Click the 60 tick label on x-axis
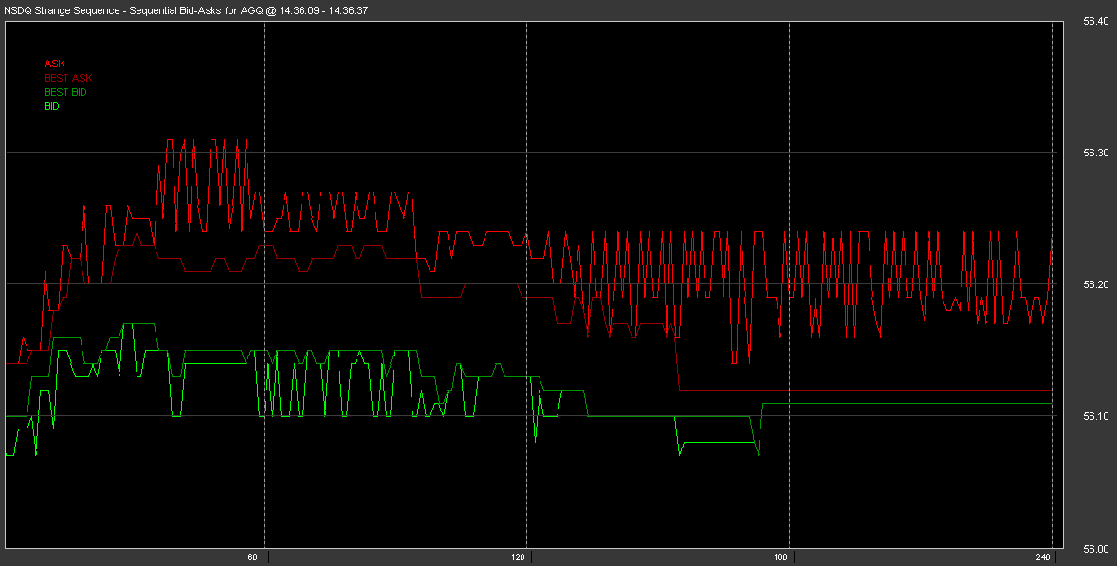This screenshot has height=566, width=1117. point(253,557)
